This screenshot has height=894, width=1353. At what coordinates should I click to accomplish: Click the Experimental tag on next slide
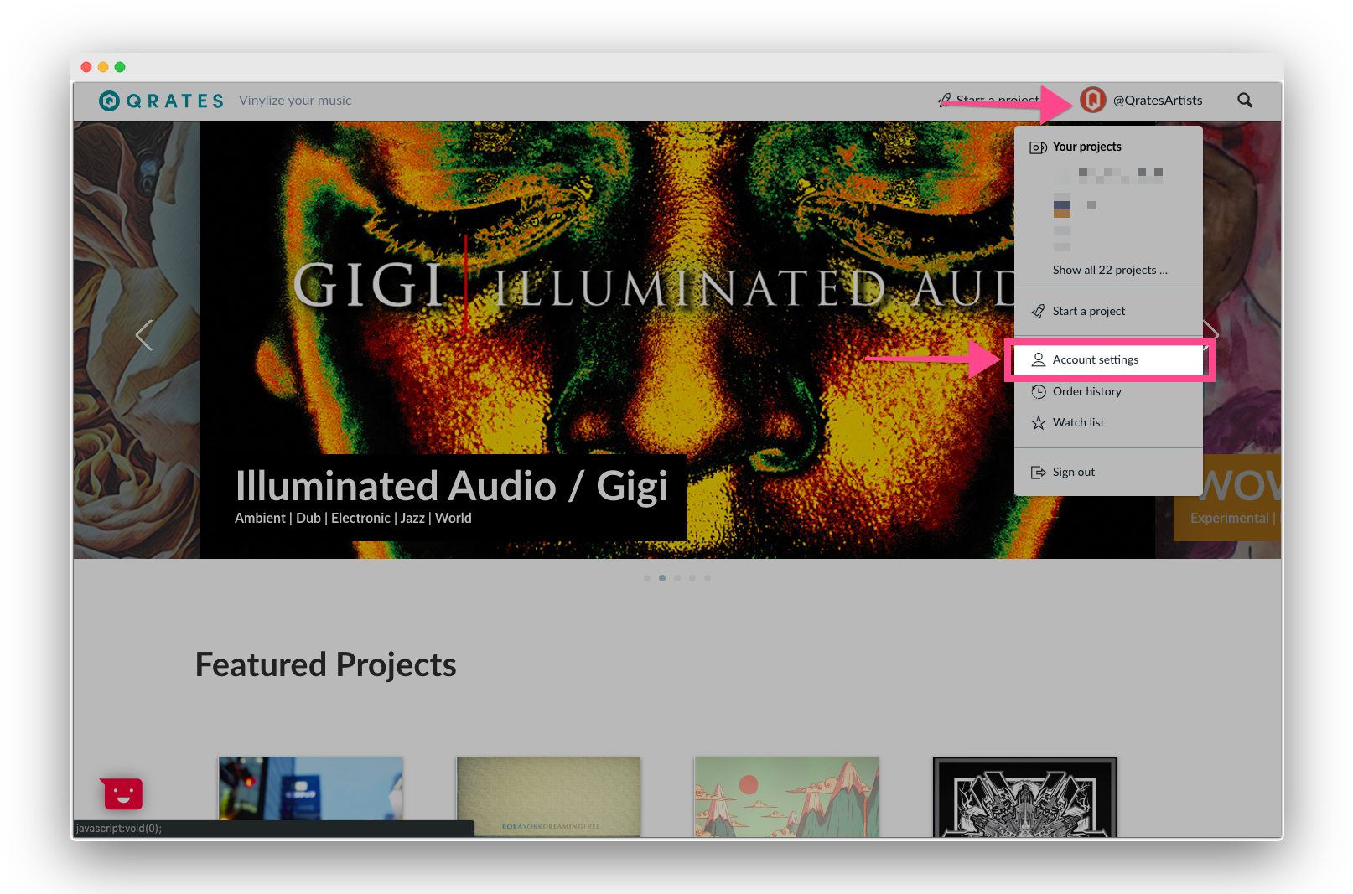[x=1230, y=518]
